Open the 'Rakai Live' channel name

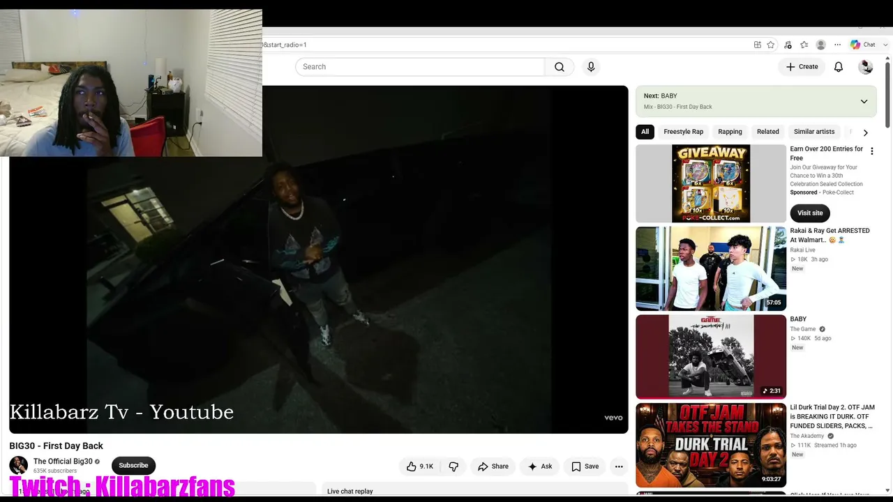coord(802,250)
